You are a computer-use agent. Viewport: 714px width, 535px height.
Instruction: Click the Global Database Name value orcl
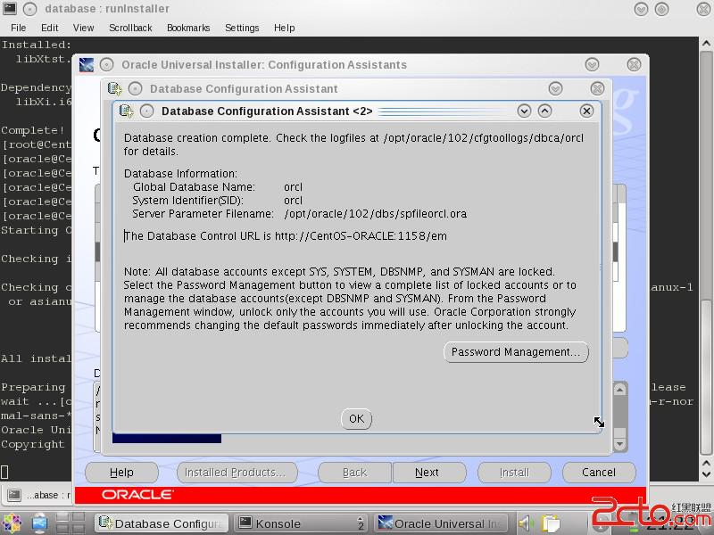point(293,187)
